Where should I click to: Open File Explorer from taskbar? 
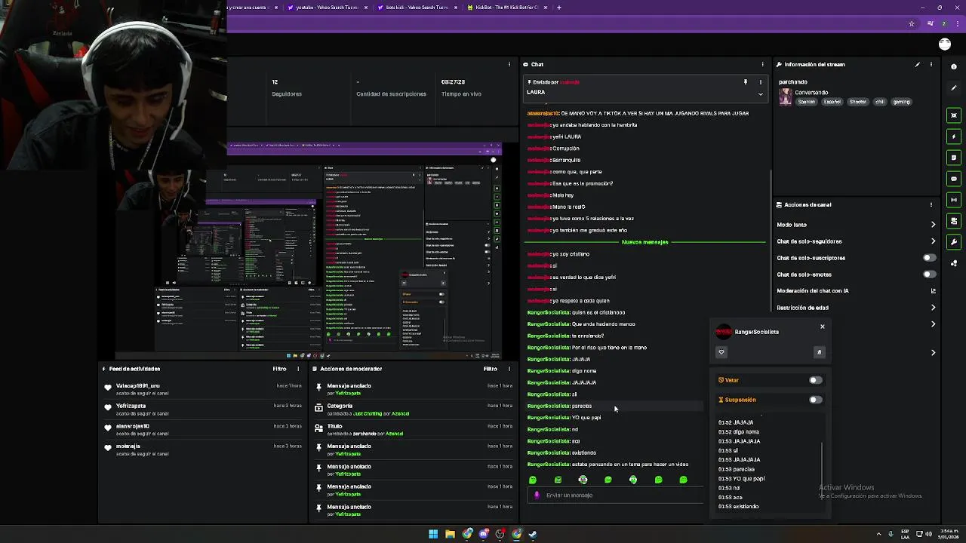pyautogui.click(x=450, y=534)
